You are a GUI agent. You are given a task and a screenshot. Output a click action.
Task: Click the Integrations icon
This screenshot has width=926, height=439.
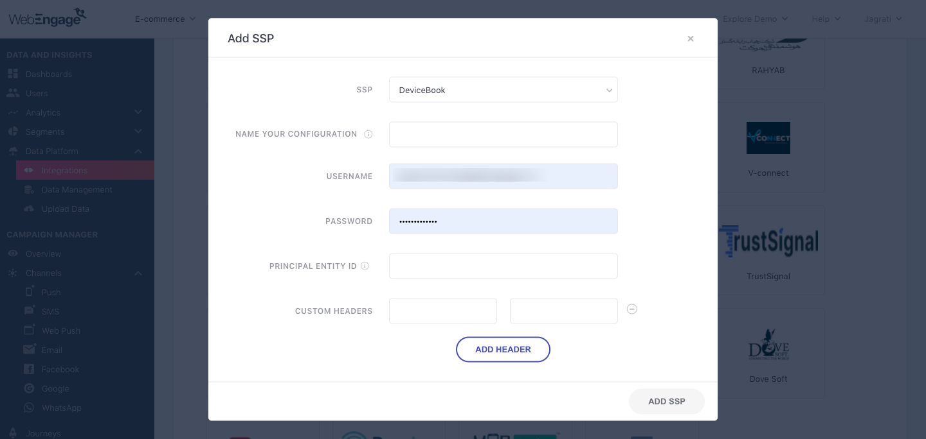tap(29, 170)
